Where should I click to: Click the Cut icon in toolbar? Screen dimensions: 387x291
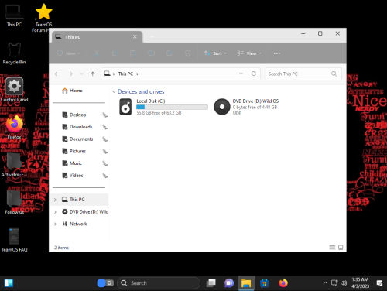tap(97, 53)
